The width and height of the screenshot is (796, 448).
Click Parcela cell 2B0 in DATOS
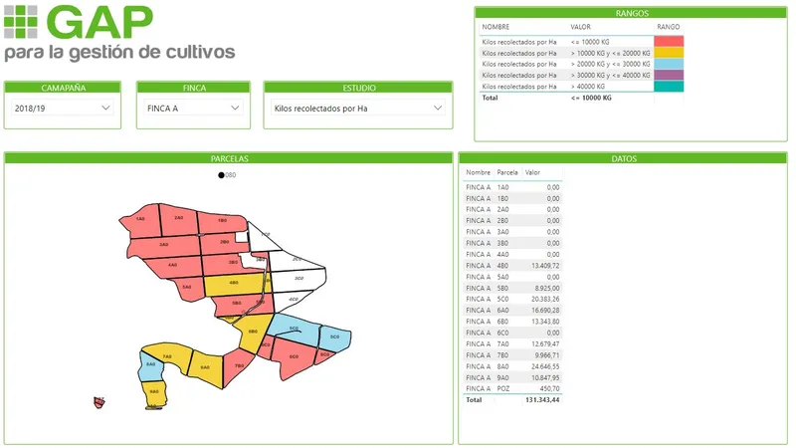(x=502, y=221)
